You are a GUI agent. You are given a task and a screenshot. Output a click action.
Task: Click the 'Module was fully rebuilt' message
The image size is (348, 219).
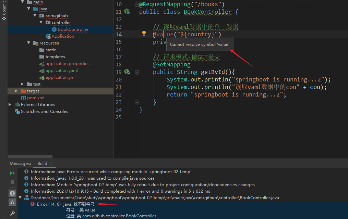(x=143, y=184)
